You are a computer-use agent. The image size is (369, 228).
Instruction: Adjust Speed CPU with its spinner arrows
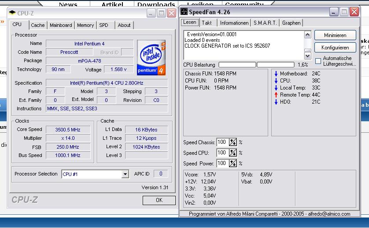[233, 153]
